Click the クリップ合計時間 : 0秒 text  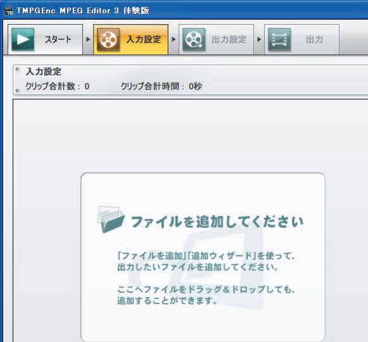coord(162,86)
